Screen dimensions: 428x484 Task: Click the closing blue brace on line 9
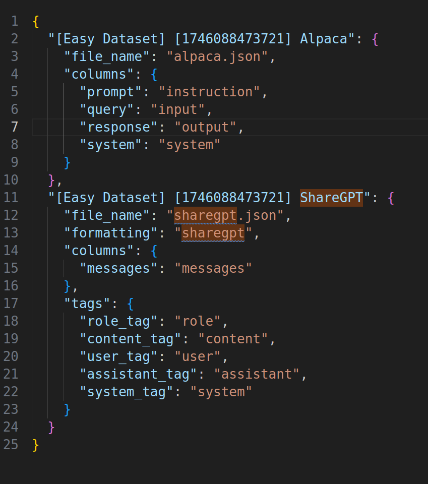[x=67, y=163]
